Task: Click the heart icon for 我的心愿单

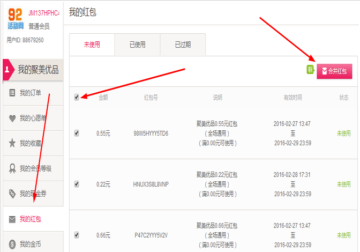Action: pyautogui.click(x=12, y=118)
